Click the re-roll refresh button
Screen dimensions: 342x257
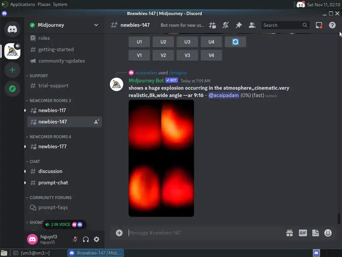coord(235,42)
